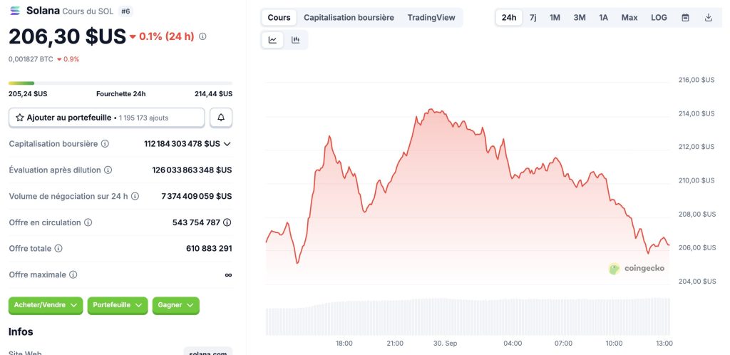Open the Capitalisation boursière chart tab
This screenshot has width=730, height=355.
(349, 17)
